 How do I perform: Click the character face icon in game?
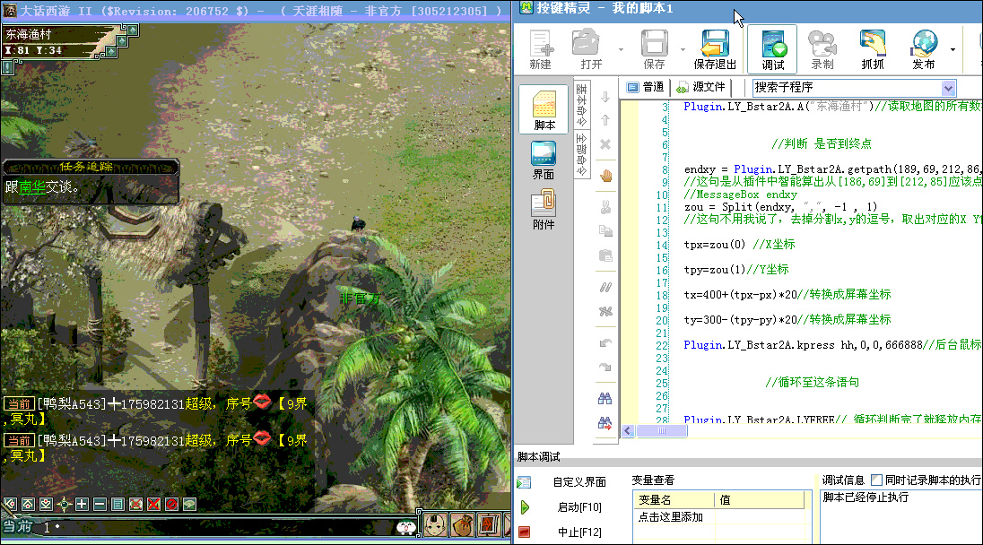(x=436, y=525)
